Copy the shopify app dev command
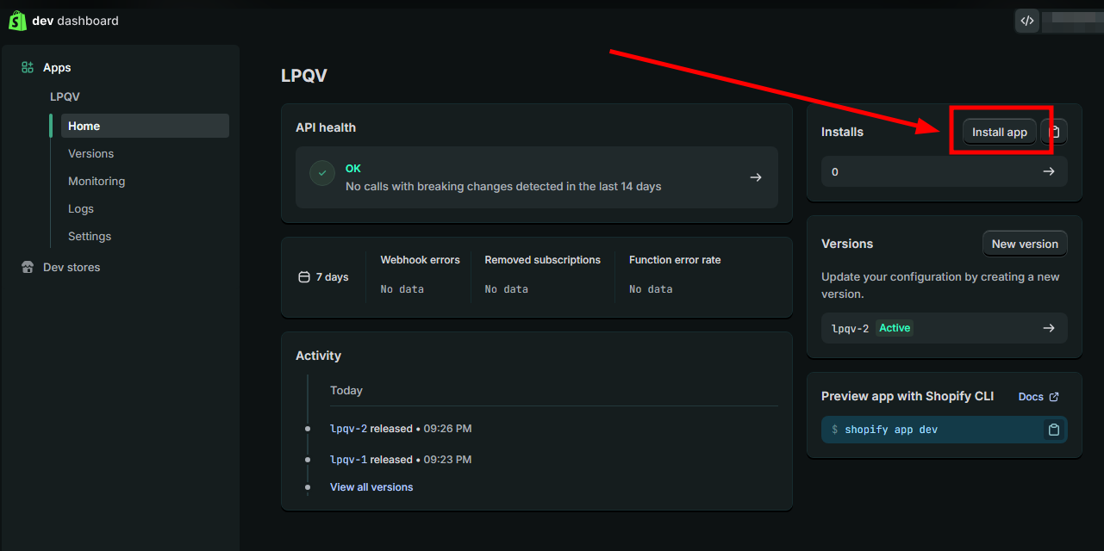1104x551 pixels. 1053,430
